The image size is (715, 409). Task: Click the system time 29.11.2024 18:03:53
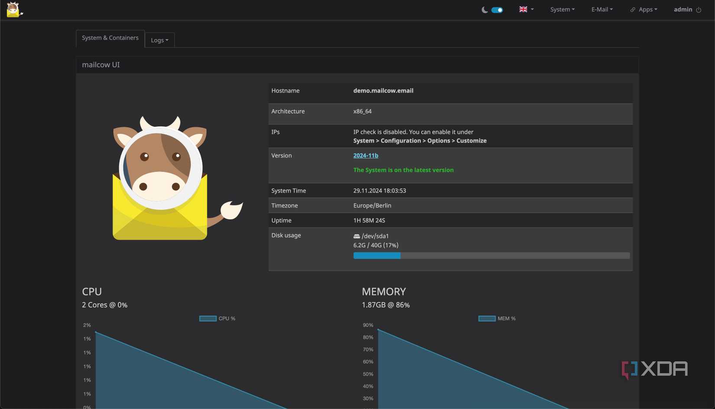pos(380,190)
